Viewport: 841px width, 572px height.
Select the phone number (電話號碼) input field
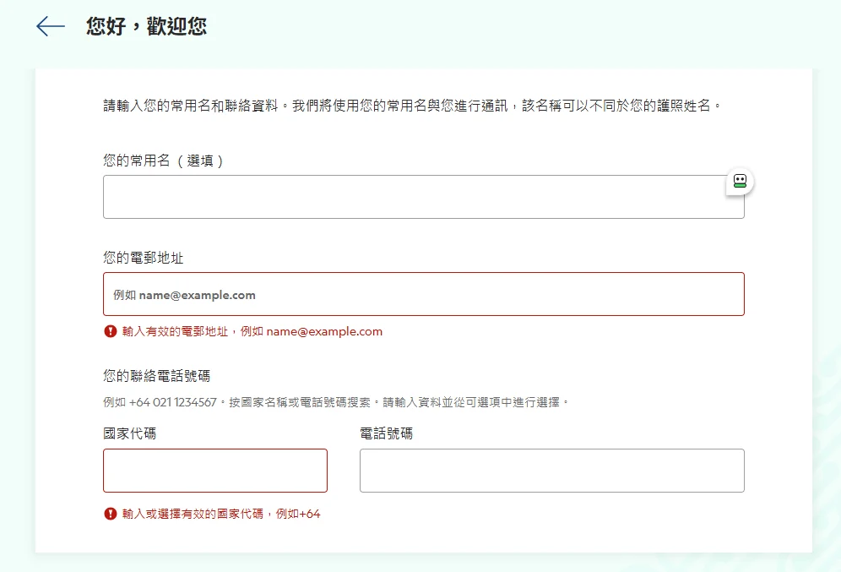click(x=552, y=471)
